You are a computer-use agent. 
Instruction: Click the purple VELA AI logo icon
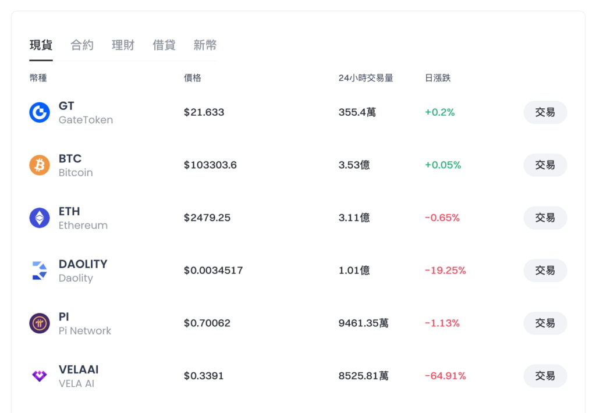click(x=40, y=376)
